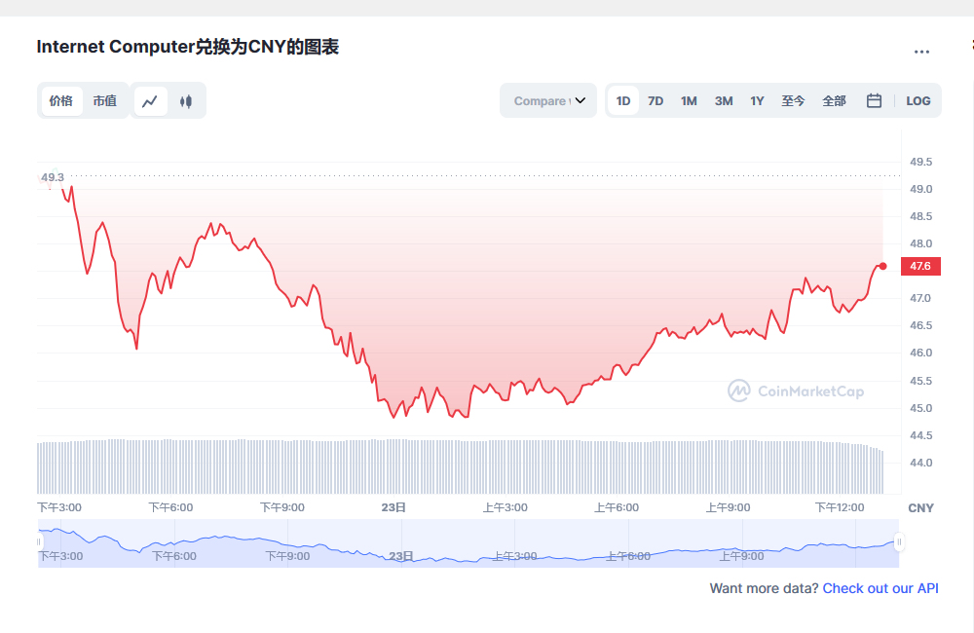Choose the 1M time range

pyautogui.click(x=689, y=100)
